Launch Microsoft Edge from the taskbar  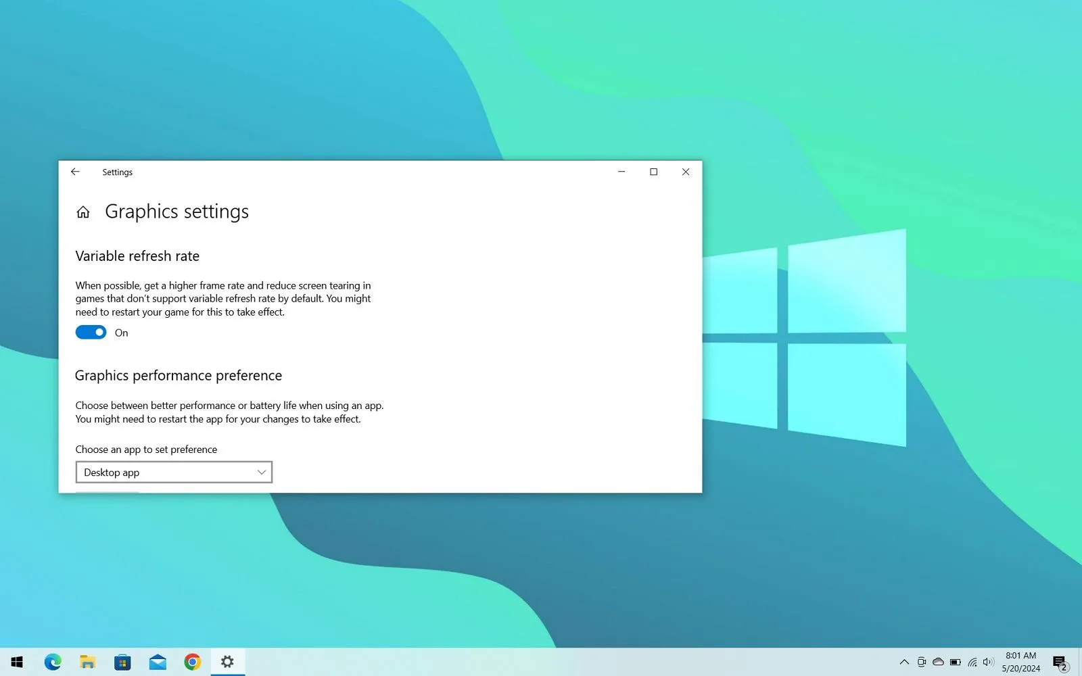(x=53, y=661)
